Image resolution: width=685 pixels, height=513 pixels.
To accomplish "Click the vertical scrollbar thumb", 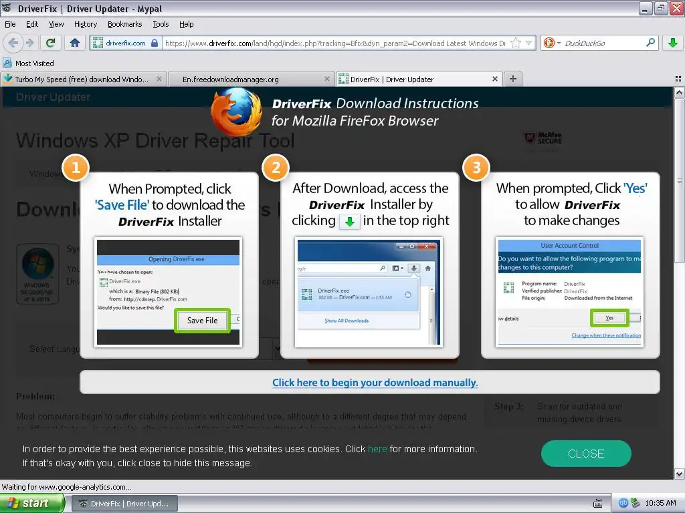I will tap(679, 180).
